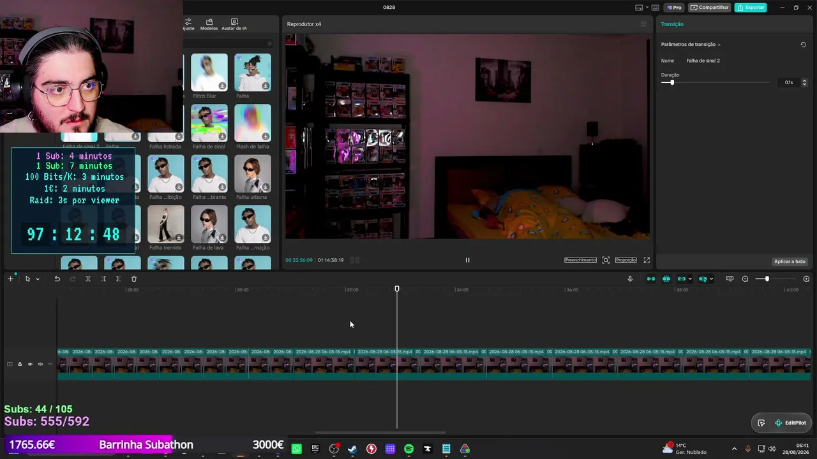Select the Falha urbana transition thumbnail
817x459 pixels.
coord(252,173)
